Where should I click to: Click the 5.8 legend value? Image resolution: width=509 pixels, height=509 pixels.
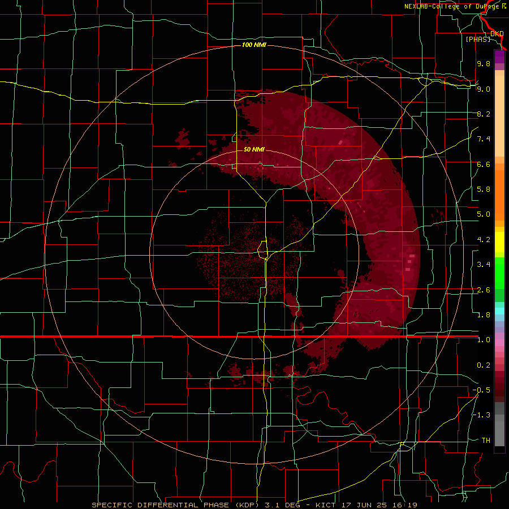(x=484, y=189)
